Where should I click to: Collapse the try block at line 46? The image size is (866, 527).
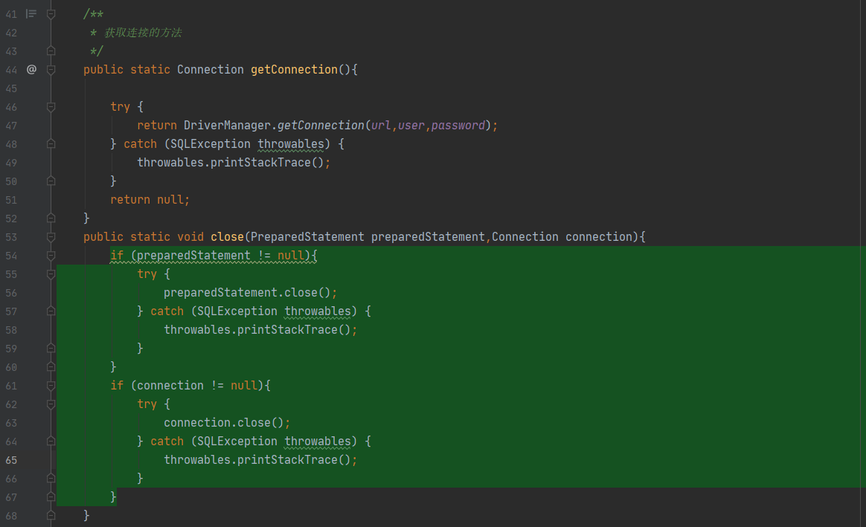(51, 107)
